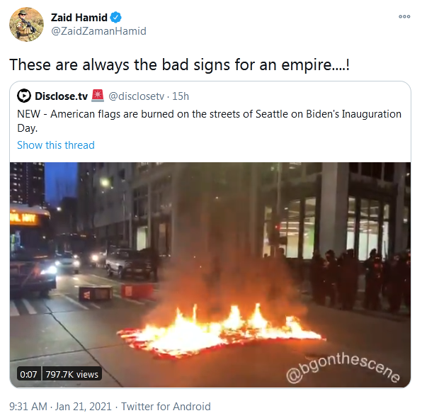Open the three-dot more options menu

[x=404, y=17]
